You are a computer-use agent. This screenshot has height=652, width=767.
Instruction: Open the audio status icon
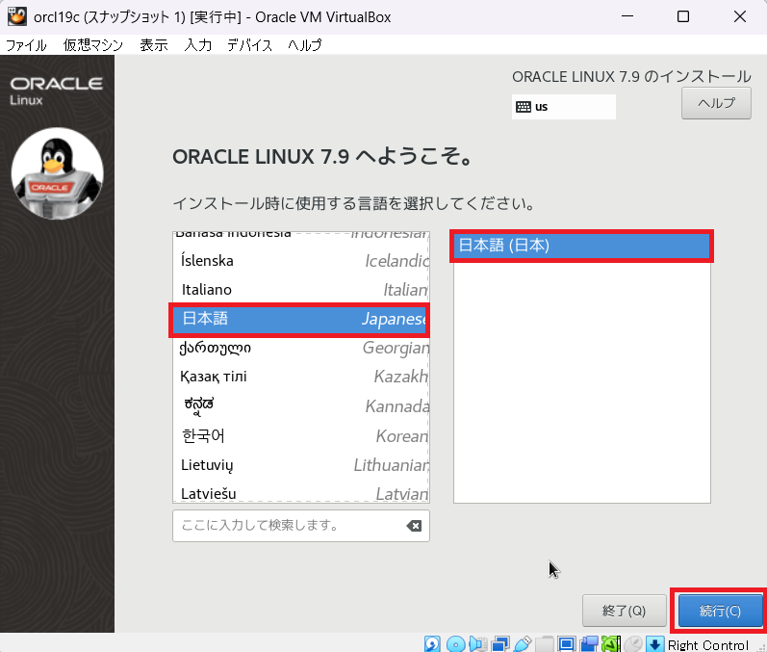tap(478, 643)
